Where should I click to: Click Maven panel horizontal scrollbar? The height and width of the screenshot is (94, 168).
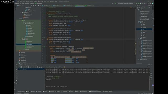click(x=139, y=63)
